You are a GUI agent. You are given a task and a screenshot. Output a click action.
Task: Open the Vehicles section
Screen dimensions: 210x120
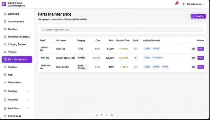point(17,52)
